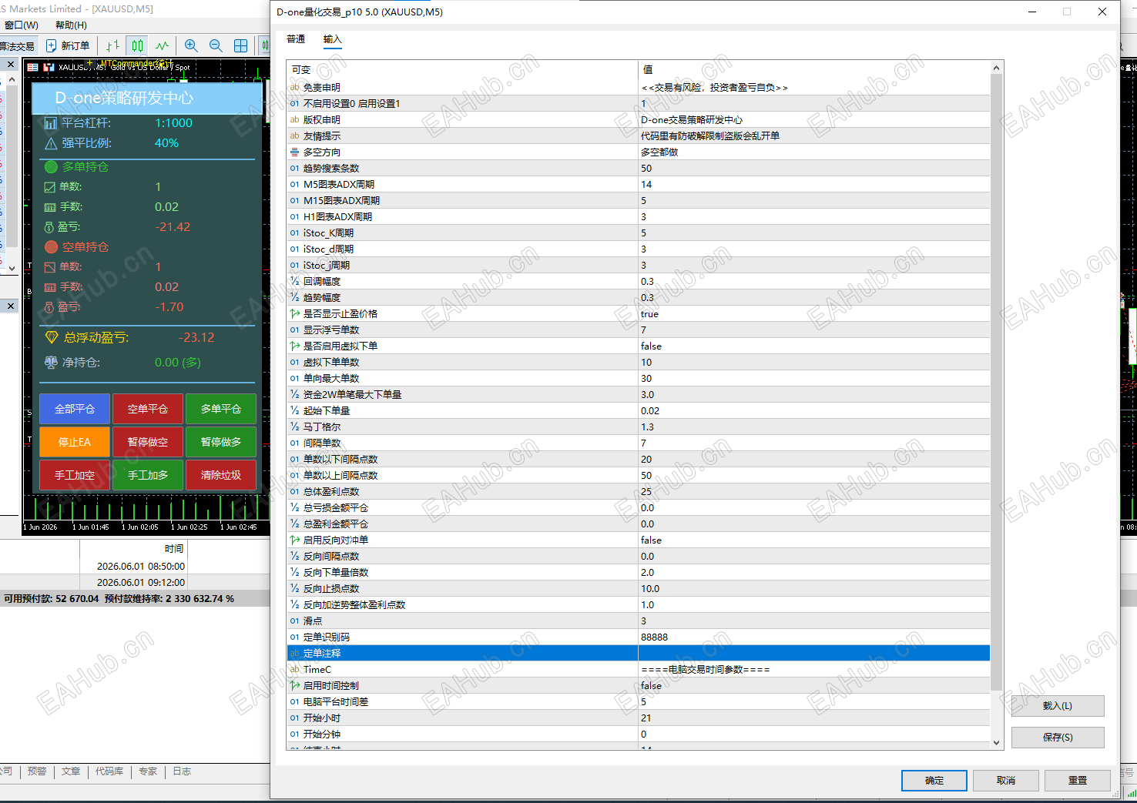Click the orange 停止EA button
Image resolution: width=1137 pixels, height=803 pixels.
tap(75, 442)
